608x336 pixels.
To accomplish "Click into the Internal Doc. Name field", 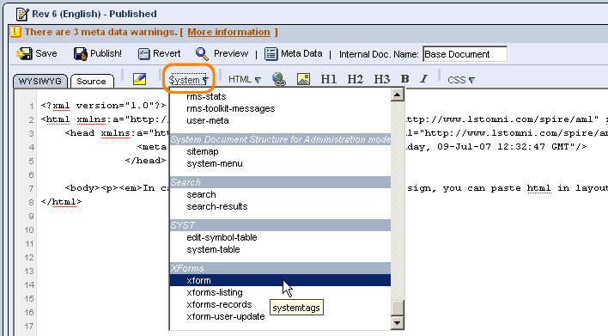I will pos(465,54).
